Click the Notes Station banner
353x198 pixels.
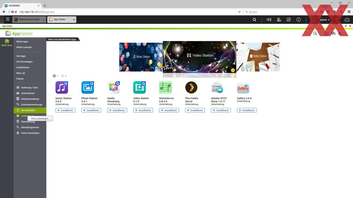(258, 57)
